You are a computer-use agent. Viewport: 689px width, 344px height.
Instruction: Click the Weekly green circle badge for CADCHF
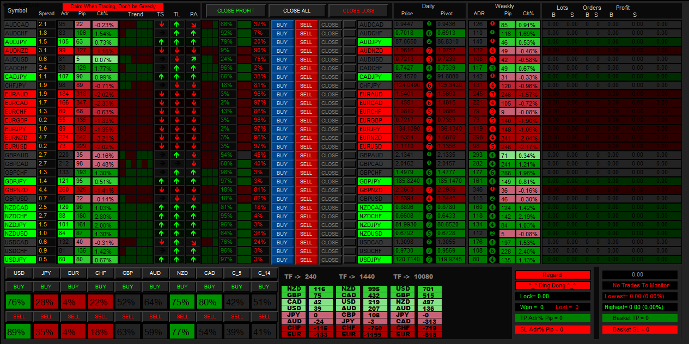[492, 68]
